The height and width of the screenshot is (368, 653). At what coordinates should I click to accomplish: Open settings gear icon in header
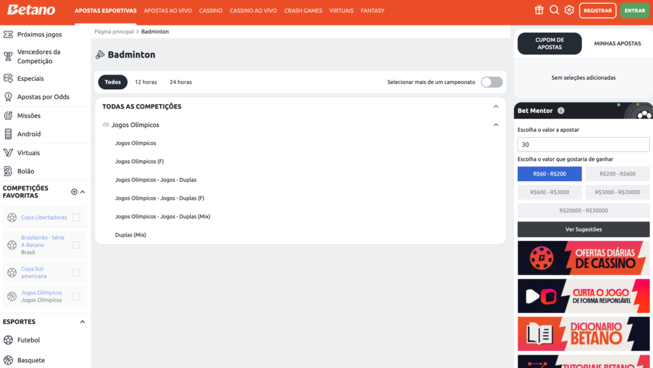[569, 10]
